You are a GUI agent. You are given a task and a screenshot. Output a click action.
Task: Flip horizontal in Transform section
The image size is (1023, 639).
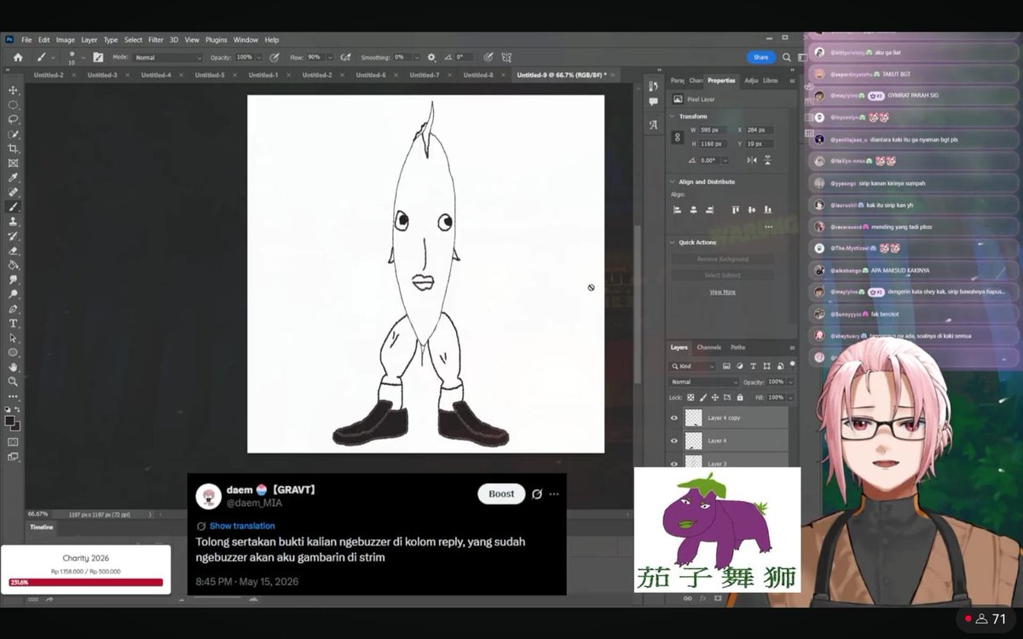tap(752, 160)
